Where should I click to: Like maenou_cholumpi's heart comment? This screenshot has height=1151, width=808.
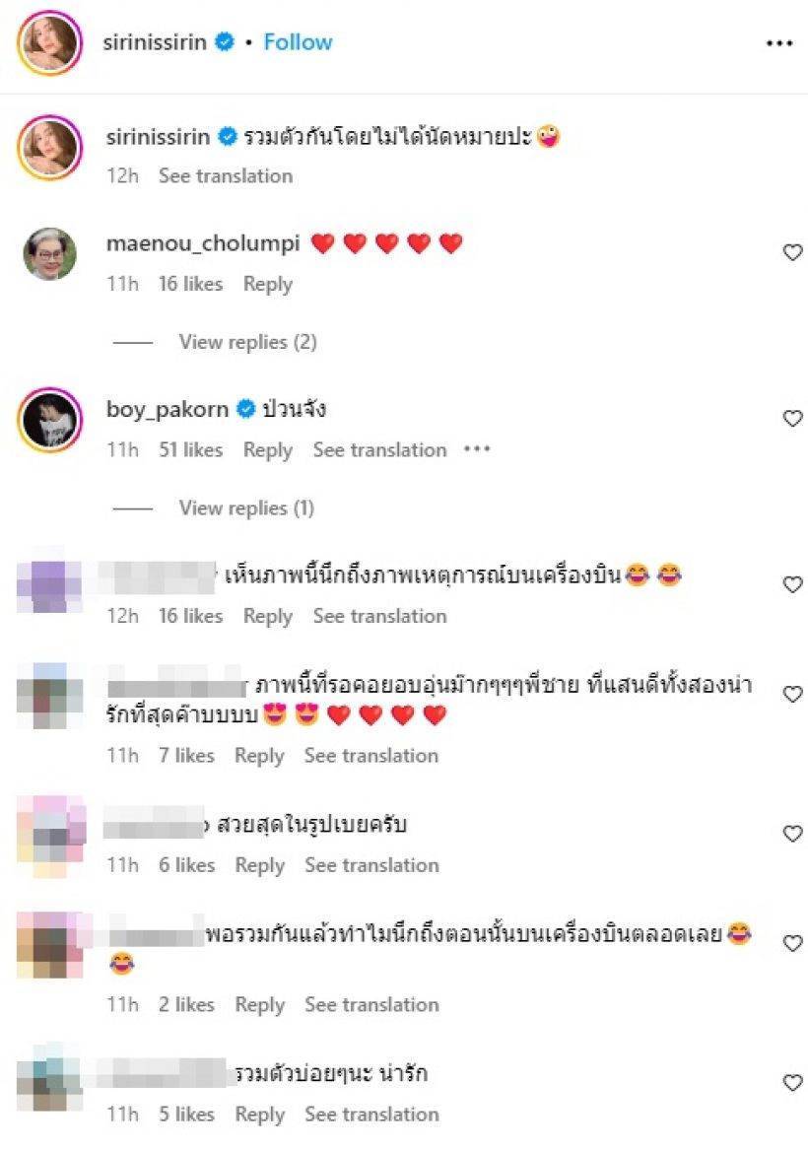(x=792, y=252)
